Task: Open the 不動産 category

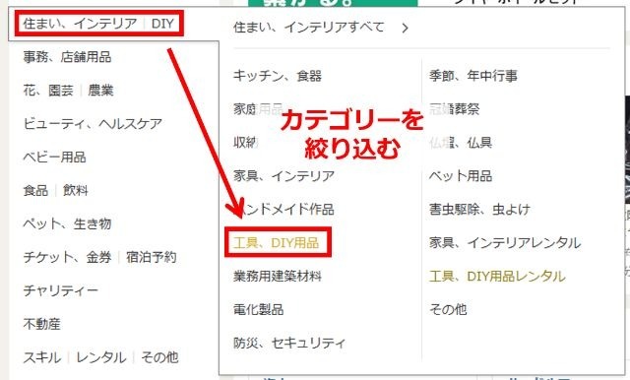Action: 41,324
